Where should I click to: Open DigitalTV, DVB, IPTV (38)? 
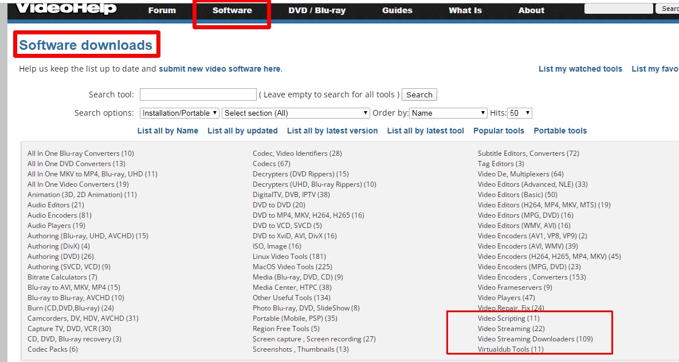292,195
